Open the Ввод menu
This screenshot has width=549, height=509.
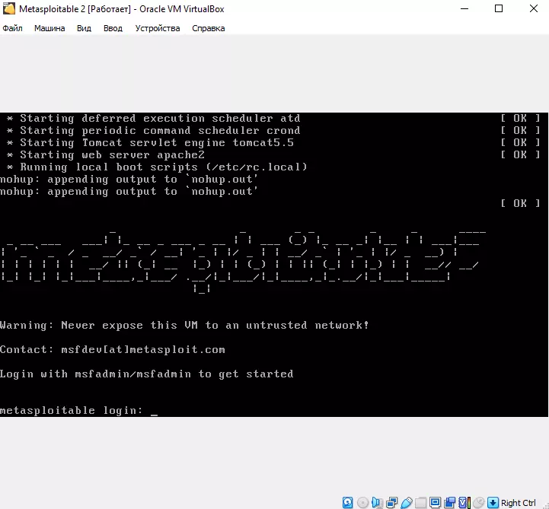[x=113, y=28]
